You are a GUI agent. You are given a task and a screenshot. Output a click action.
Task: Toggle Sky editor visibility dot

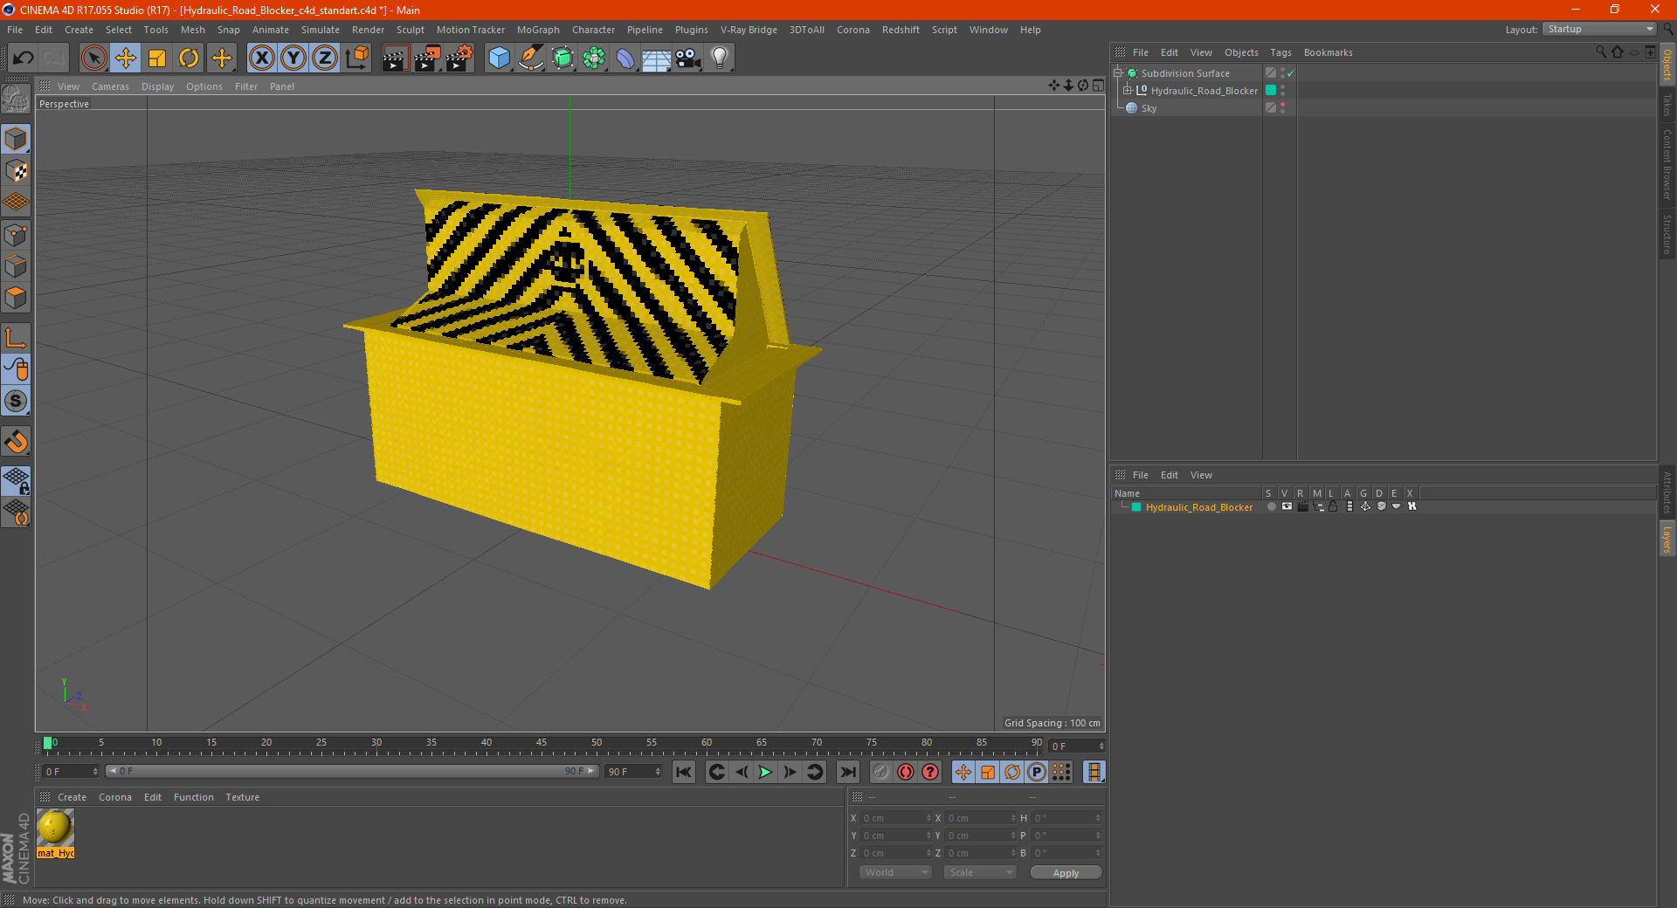pos(1282,105)
